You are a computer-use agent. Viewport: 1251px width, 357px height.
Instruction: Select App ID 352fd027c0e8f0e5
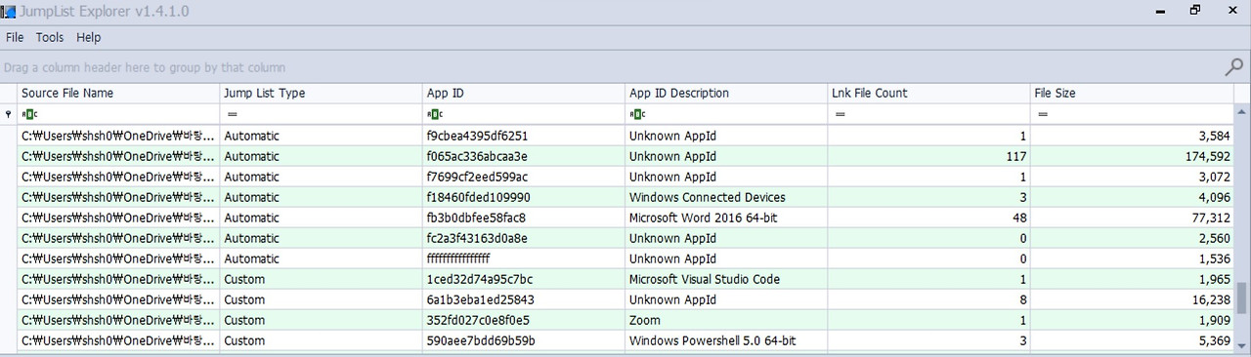[479, 320]
